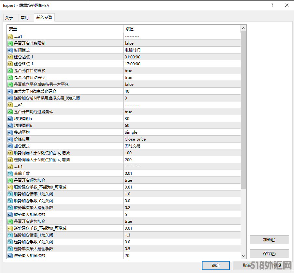This screenshot has width=294, height=273.
Task: Click the green icon beside 是否开启均线过滤条件
Action: [10, 112]
